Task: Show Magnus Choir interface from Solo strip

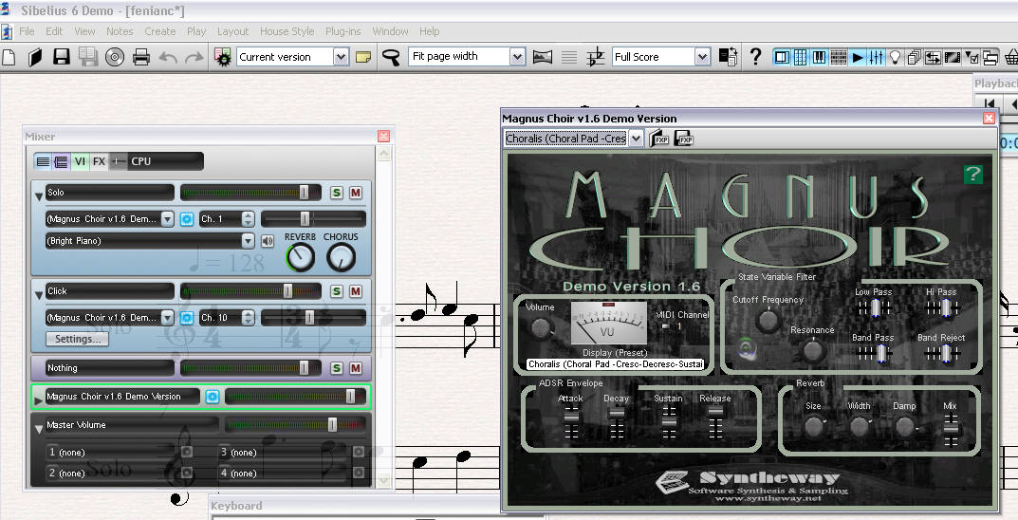Action: click(x=187, y=219)
